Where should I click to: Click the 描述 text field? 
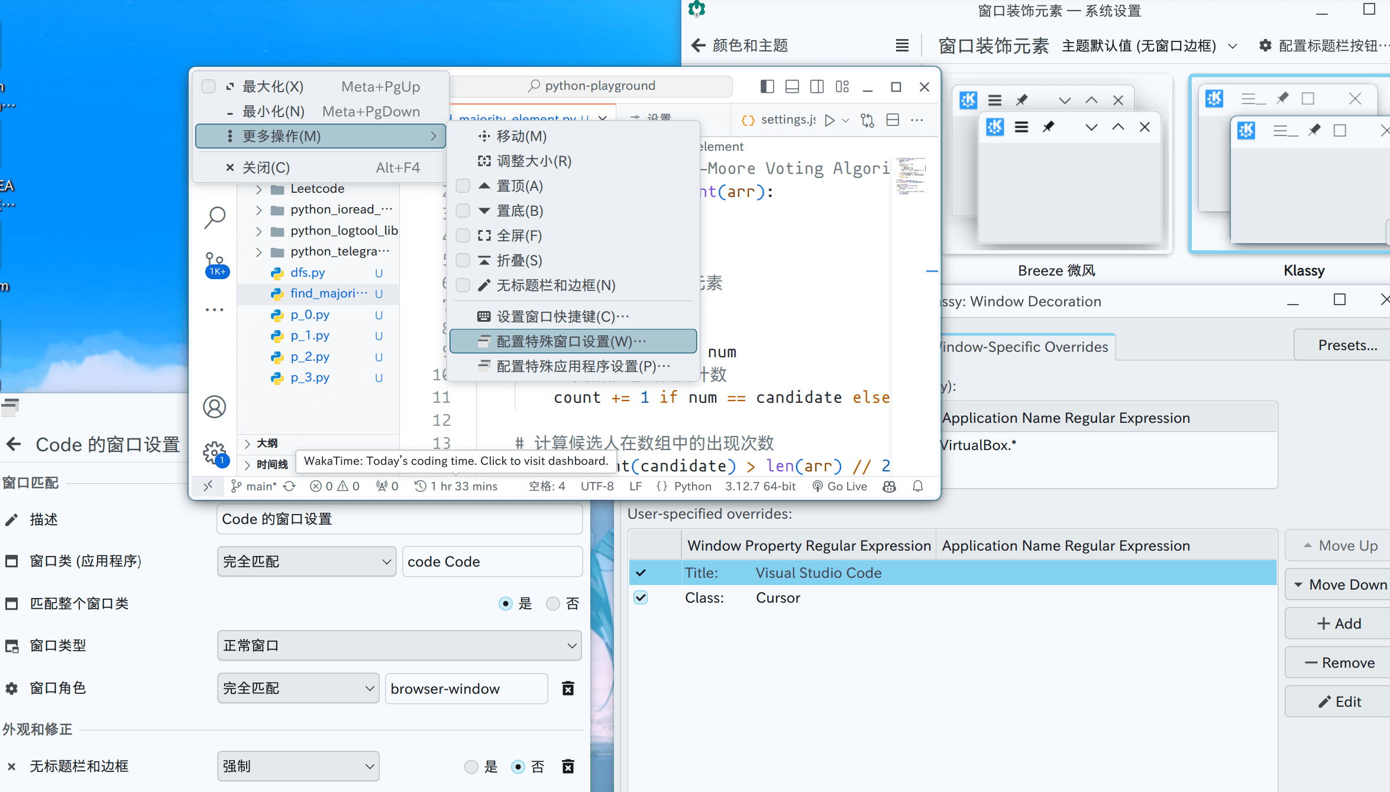coord(399,519)
